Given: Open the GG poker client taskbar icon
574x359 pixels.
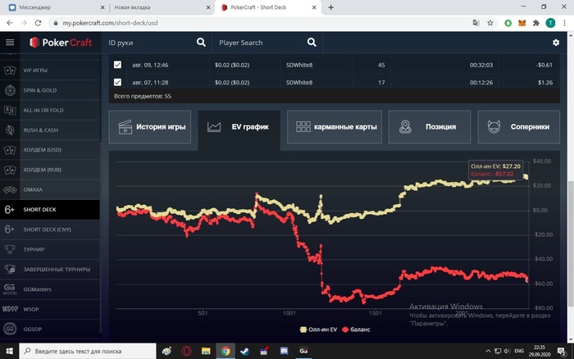Looking at the screenshot, I should coord(303,351).
